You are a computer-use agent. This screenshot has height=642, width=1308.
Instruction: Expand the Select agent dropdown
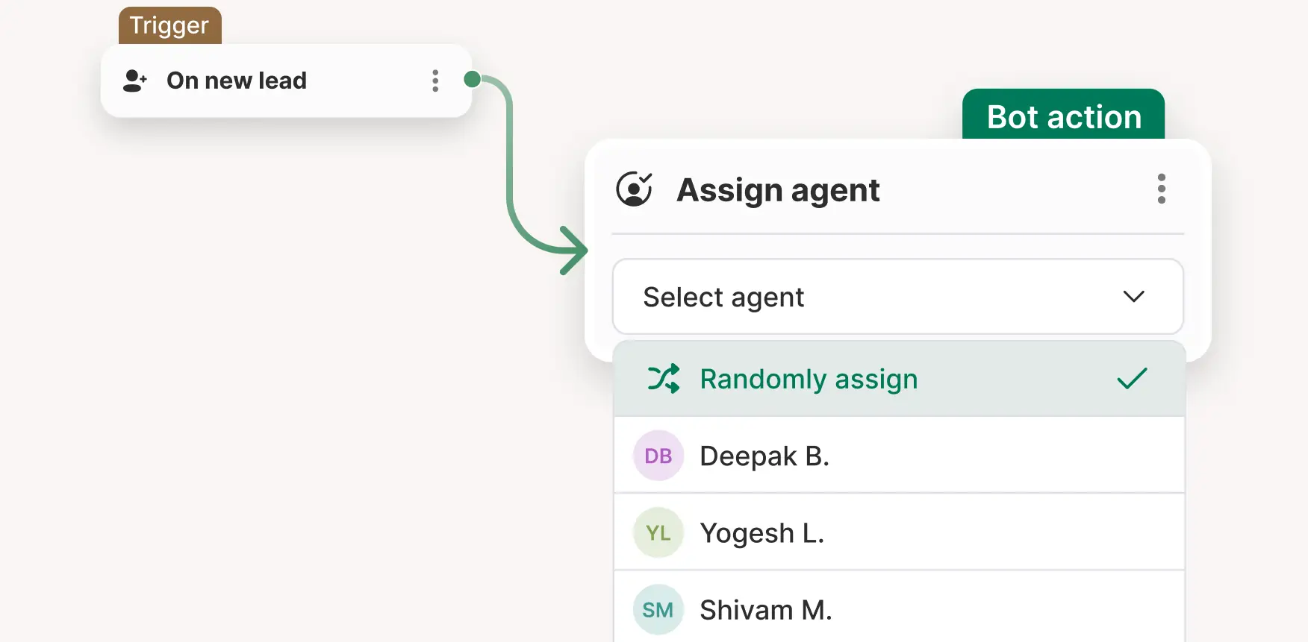click(897, 297)
